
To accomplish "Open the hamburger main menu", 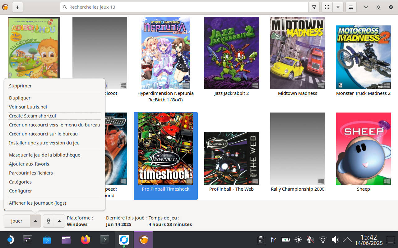I will [x=351, y=7].
